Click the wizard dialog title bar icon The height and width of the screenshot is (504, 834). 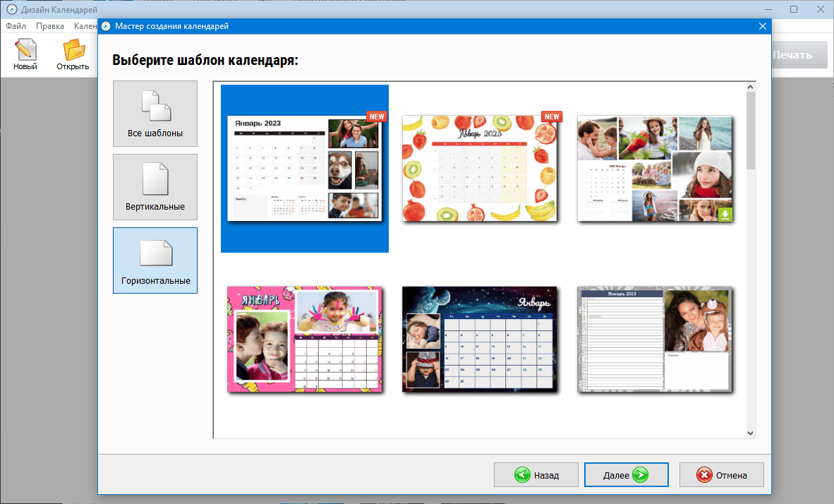106,26
